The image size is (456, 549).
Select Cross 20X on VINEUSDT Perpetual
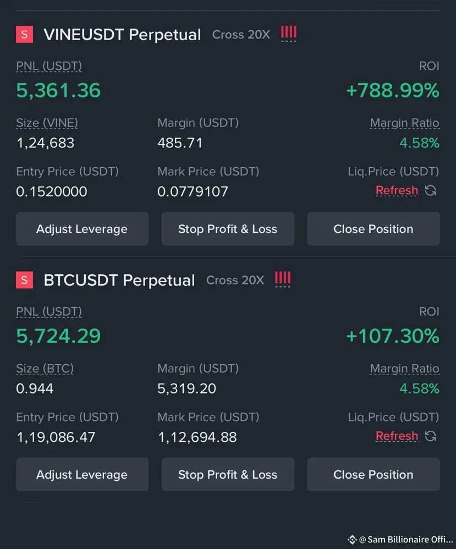(x=241, y=34)
